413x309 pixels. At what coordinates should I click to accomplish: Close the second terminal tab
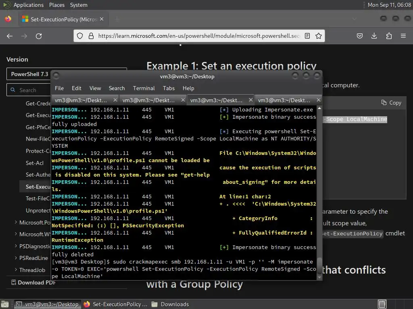(183, 100)
